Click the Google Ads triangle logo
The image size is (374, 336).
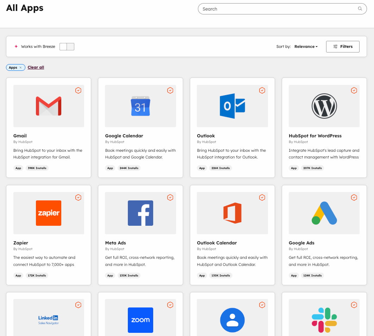(324, 213)
